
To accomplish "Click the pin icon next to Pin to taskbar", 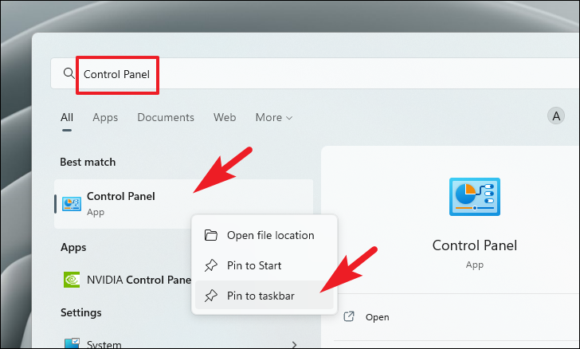I will (x=211, y=296).
